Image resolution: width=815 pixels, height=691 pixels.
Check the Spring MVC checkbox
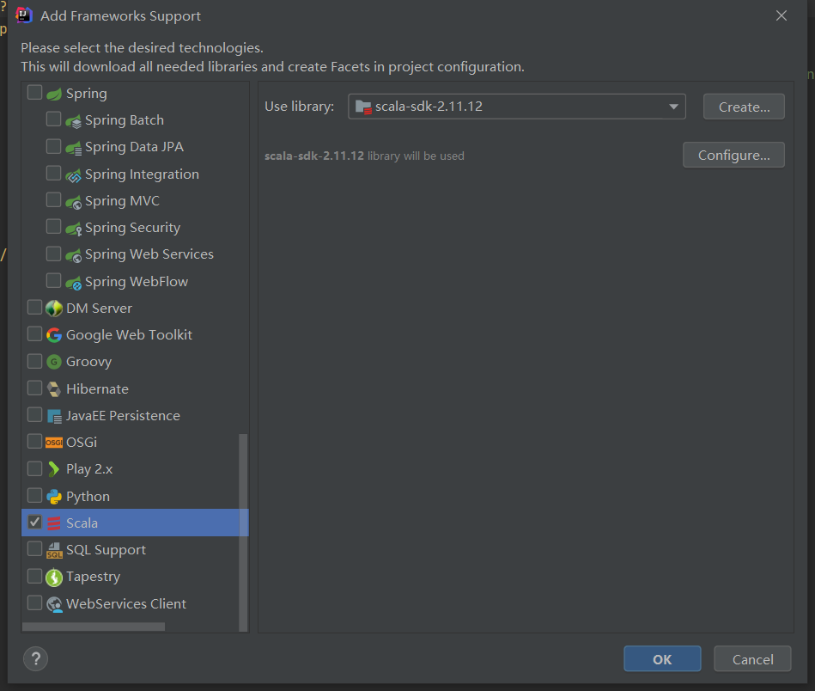(53, 199)
